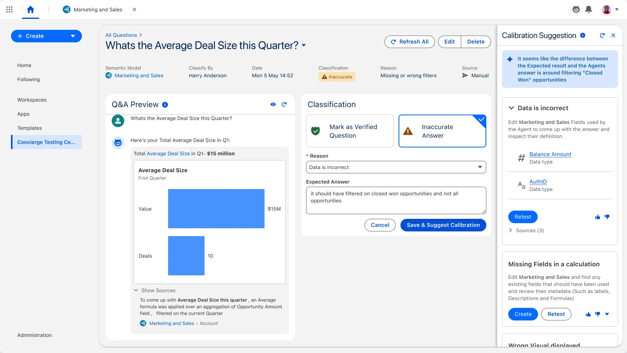
Task: Collapse the Data is incorrect section
Action: point(511,108)
